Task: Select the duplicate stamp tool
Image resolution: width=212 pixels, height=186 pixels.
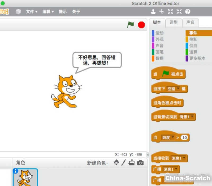Action: (153, 12)
